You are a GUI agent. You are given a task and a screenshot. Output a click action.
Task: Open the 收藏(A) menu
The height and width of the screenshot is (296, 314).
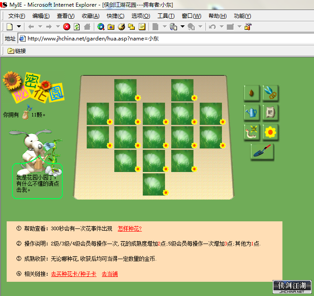point(91,16)
